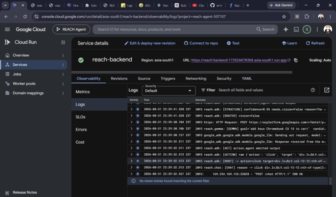Open logs in Logs Explorer
Screen dimensions: 336x197
tap(326, 90)
